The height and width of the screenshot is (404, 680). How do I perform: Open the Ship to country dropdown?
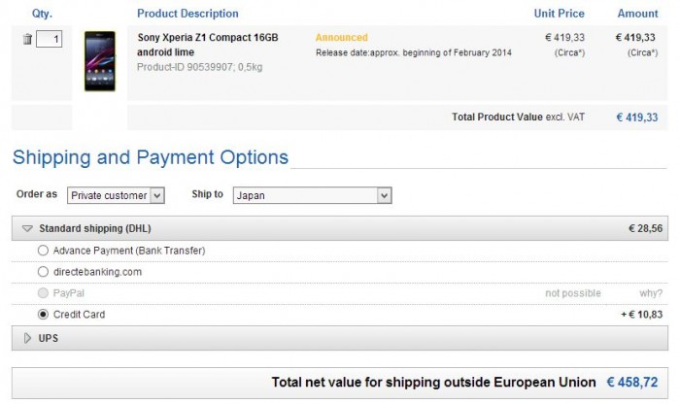(312, 195)
